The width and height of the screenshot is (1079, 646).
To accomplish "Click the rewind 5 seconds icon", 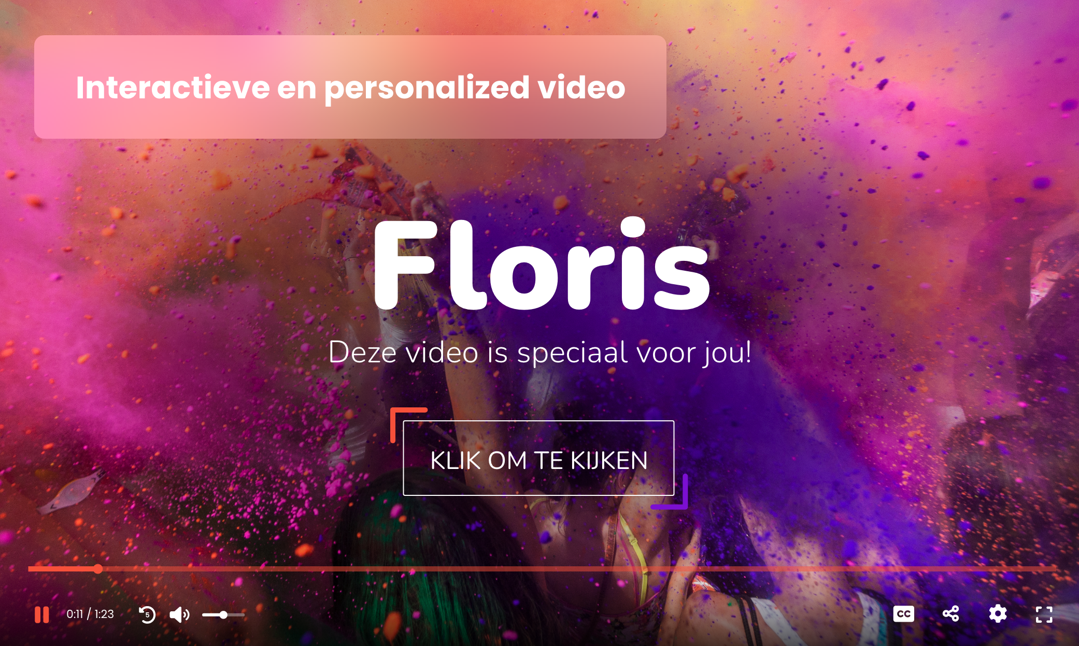I will pos(147,614).
